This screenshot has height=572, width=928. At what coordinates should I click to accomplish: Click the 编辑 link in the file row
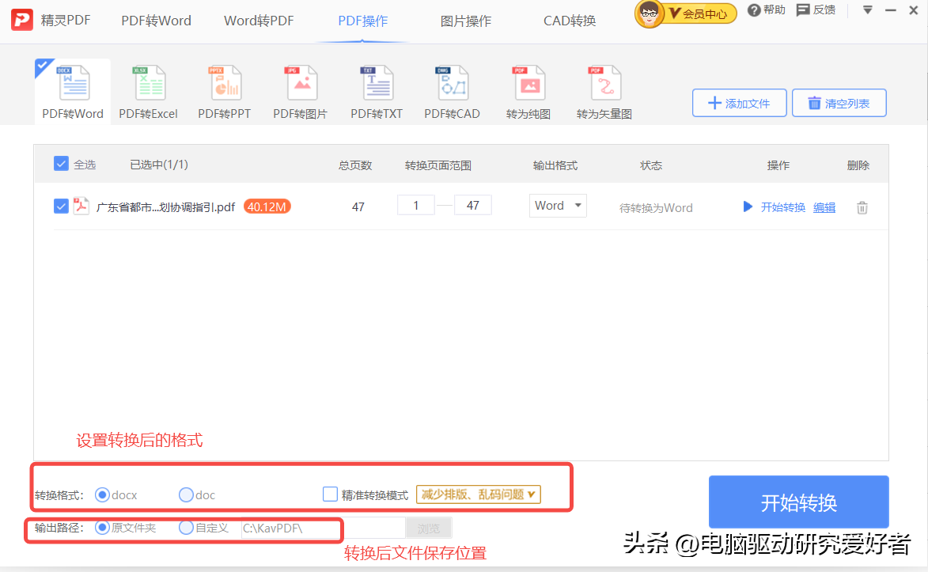824,207
